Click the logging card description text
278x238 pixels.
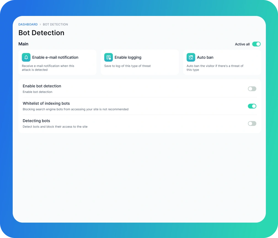click(x=127, y=66)
